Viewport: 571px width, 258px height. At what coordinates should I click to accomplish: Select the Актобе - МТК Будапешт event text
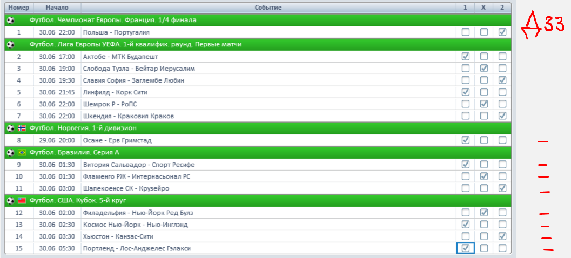point(120,57)
